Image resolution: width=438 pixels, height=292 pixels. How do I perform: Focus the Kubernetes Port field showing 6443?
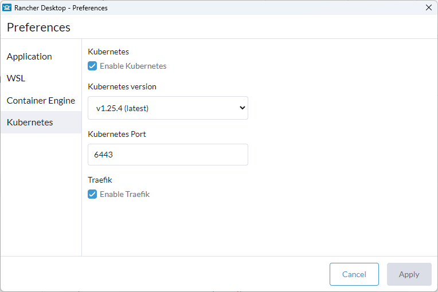[168, 155]
